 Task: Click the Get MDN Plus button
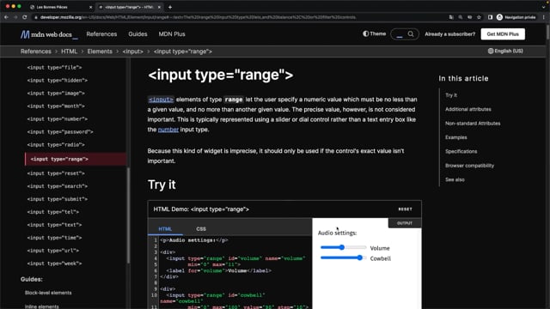coord(503,34)
